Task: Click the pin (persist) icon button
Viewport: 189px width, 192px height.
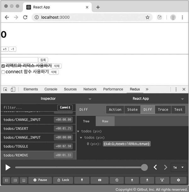Action: (82, 180)
